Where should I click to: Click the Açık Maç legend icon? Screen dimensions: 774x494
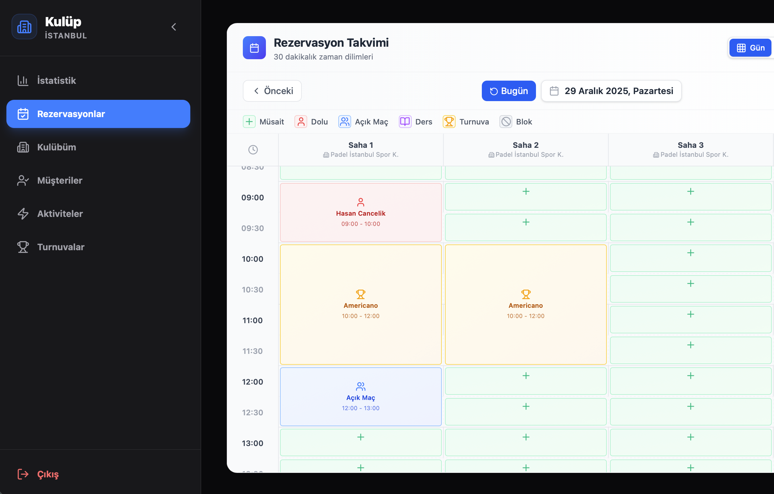pyautogui.click(x=344, y=122)
